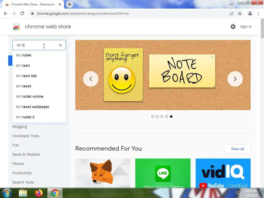The image size is (264, 198).
Task: Open the Chrome profile avatar menu
Action: point(250,13)
